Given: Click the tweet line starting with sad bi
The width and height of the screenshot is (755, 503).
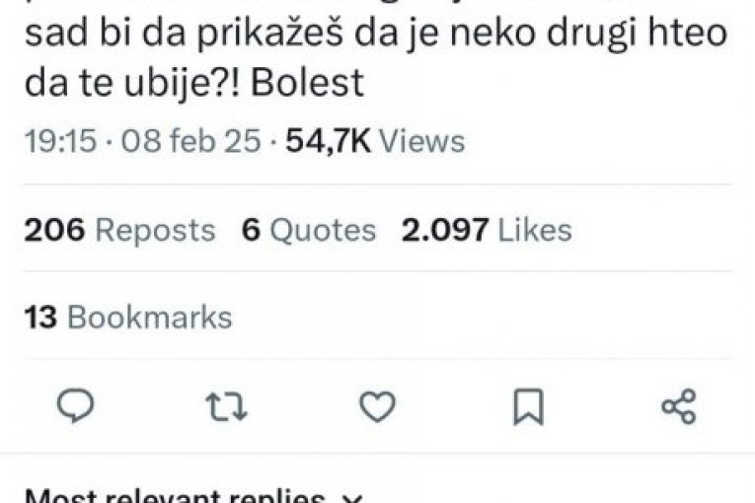Looking at the screenshot, I should 376,34.
